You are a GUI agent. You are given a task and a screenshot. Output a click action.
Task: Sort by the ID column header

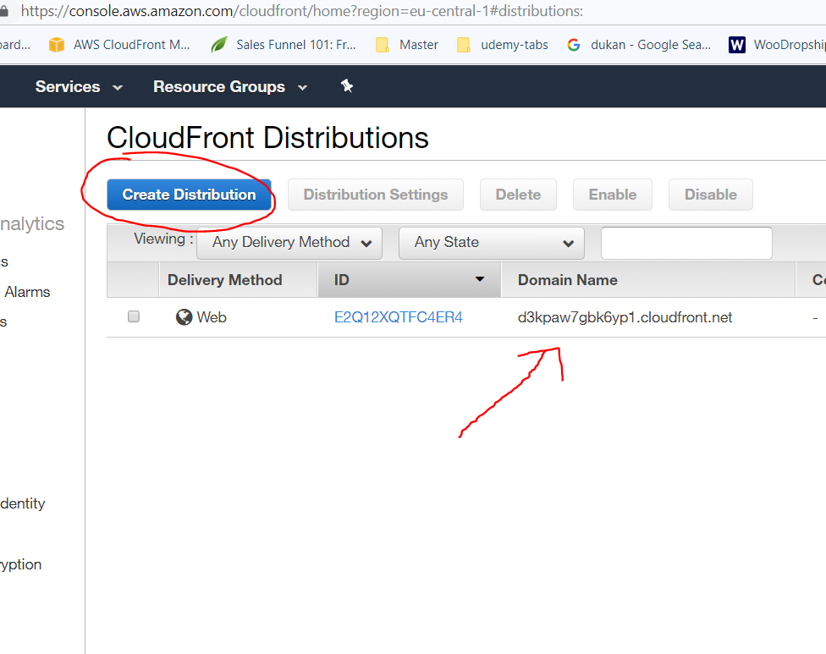pyautogui.click(x=409, y=279)
